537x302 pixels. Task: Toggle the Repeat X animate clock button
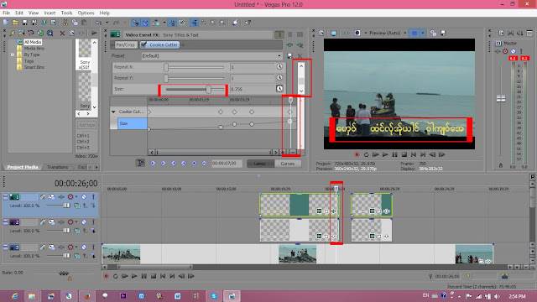tap(279, 67)
